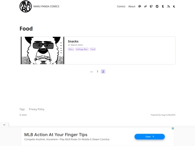This screenshot has width=195, height=146.
Task: Toggle dark mode with moon icon
Action: tap(174, 6)
